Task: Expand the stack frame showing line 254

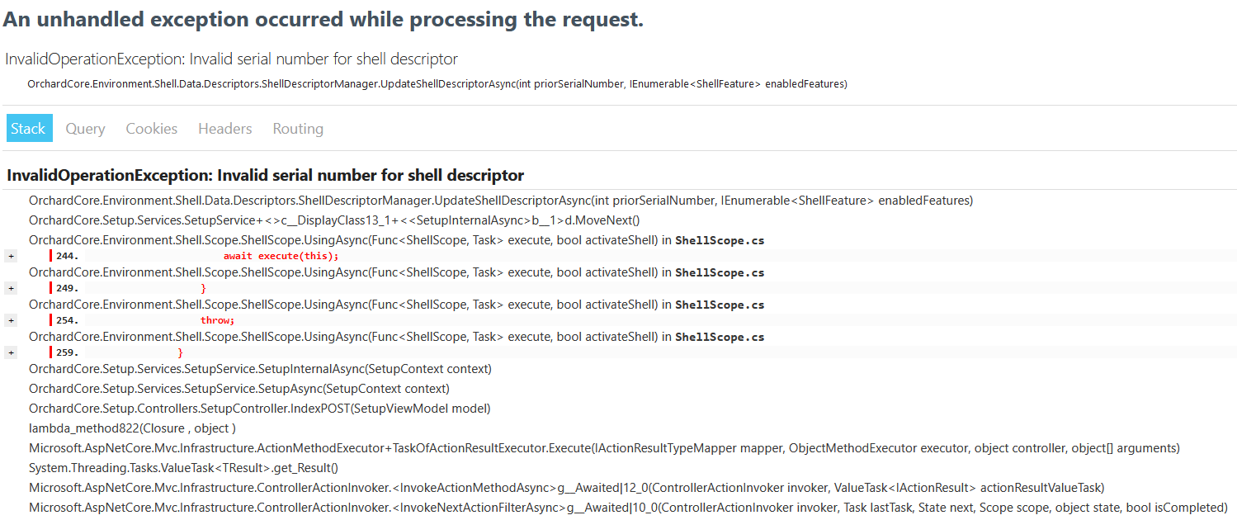Action: [10, 319]
